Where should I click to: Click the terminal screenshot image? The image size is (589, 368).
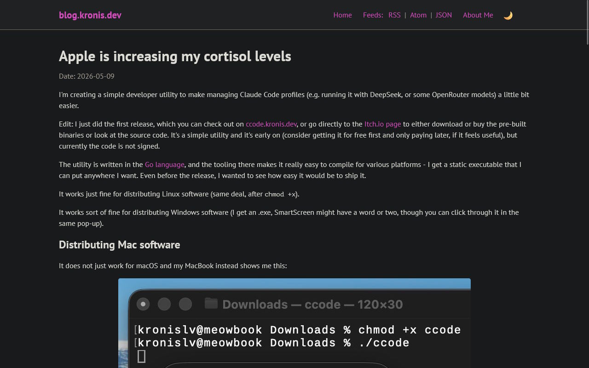click(294, 323)
